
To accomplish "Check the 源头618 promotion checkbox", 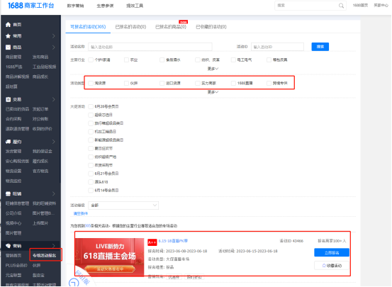I will point(91,182).
